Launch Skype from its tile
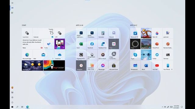The height and width of the screenshot is (109, 195). 135,54
